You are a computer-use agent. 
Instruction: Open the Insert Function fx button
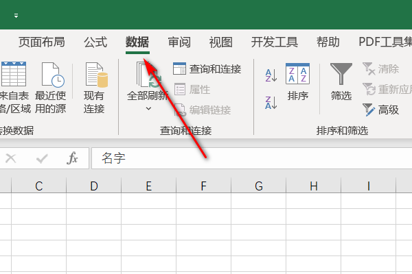[72, 158]
